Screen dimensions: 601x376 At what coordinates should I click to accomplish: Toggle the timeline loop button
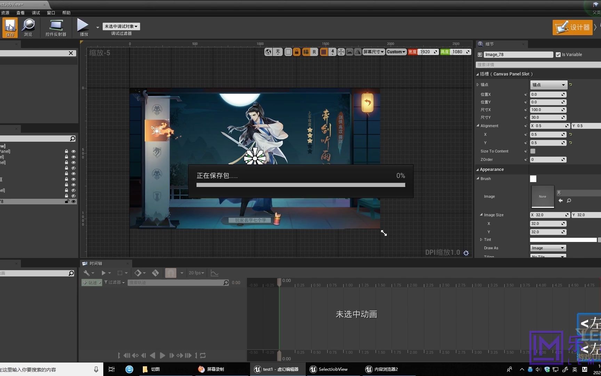tap(203, 355)
